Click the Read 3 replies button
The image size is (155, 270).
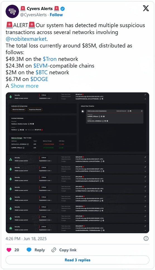77,260
